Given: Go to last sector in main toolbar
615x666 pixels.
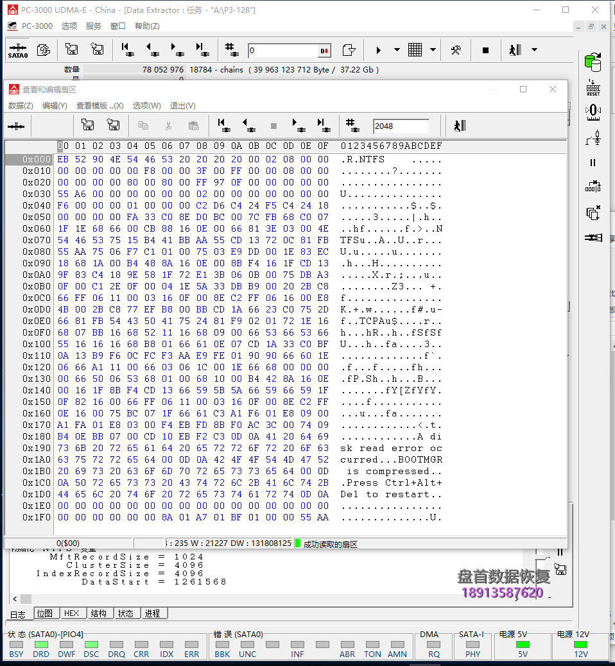Looking at the screenshot, I should [x=202, y=50].
